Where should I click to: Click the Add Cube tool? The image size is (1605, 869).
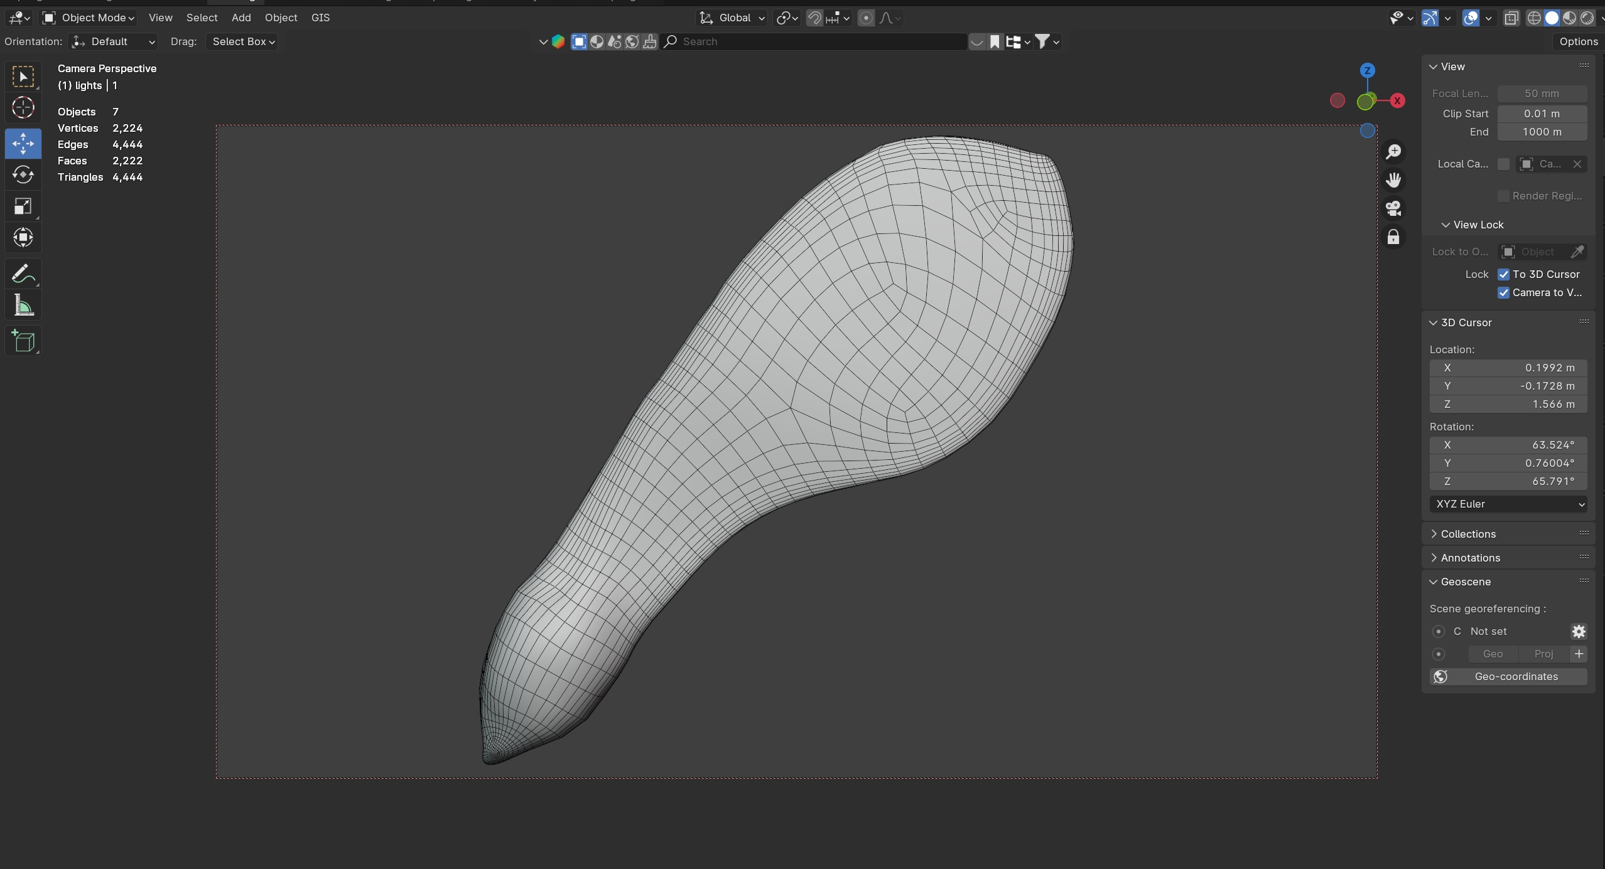point(23,341)
